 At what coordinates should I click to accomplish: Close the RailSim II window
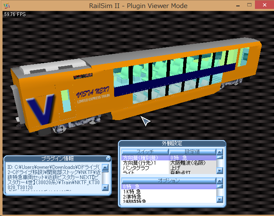pyautogui.click(x=265, y=5)
